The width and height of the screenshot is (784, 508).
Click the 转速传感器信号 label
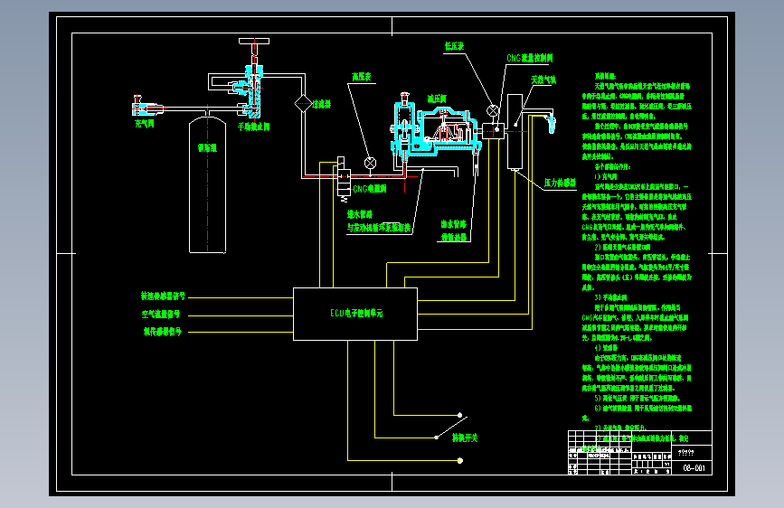point(163,296)
